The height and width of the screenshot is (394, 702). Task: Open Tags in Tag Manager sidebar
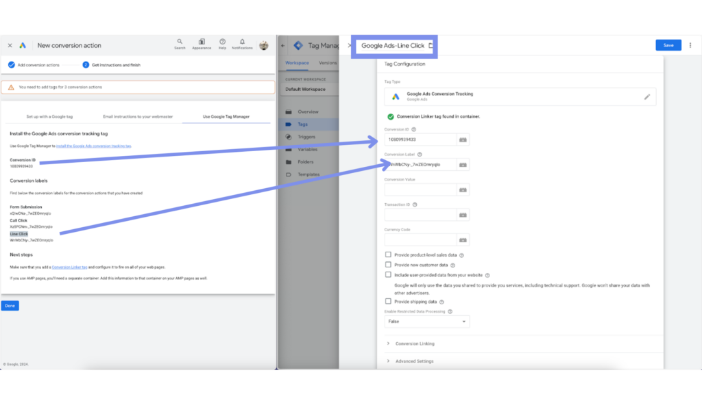click(302, 124)
